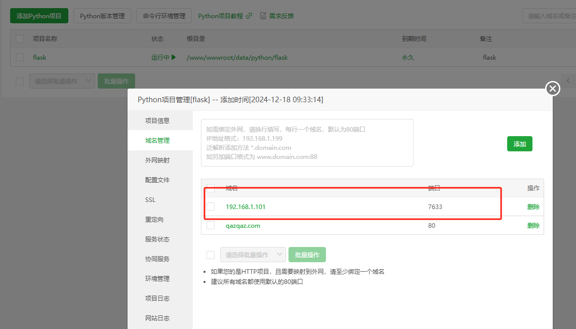Tick the checkbox for flask project row
Screen dimensions: 576x329
click(20, 57)
